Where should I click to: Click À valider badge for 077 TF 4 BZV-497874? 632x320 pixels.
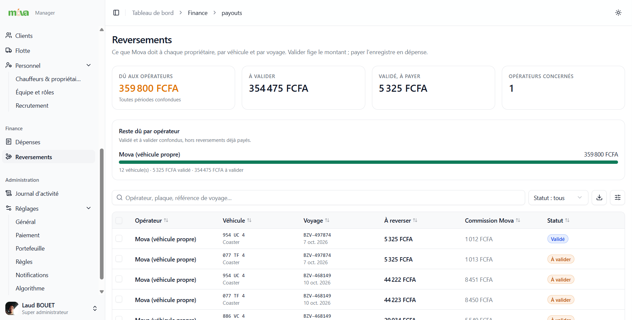[561, 259]
